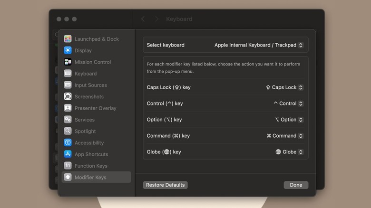The image size is (371, 208).
Task: Click the Launchpad & Dock icon
Action: (68, 39)
